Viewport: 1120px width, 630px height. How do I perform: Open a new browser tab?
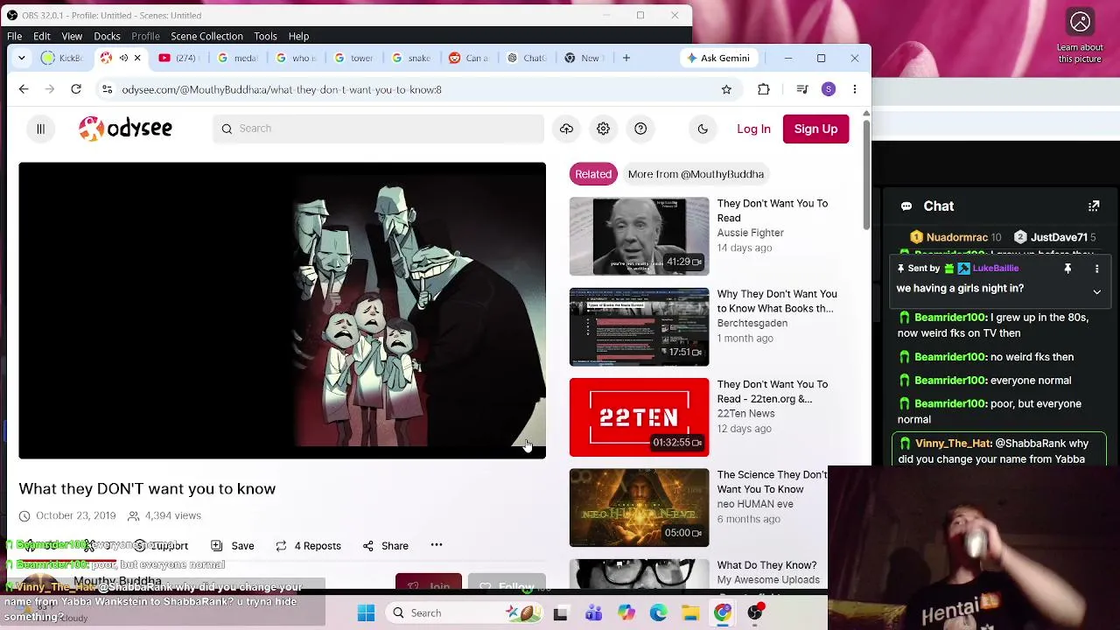click(626, 58)
